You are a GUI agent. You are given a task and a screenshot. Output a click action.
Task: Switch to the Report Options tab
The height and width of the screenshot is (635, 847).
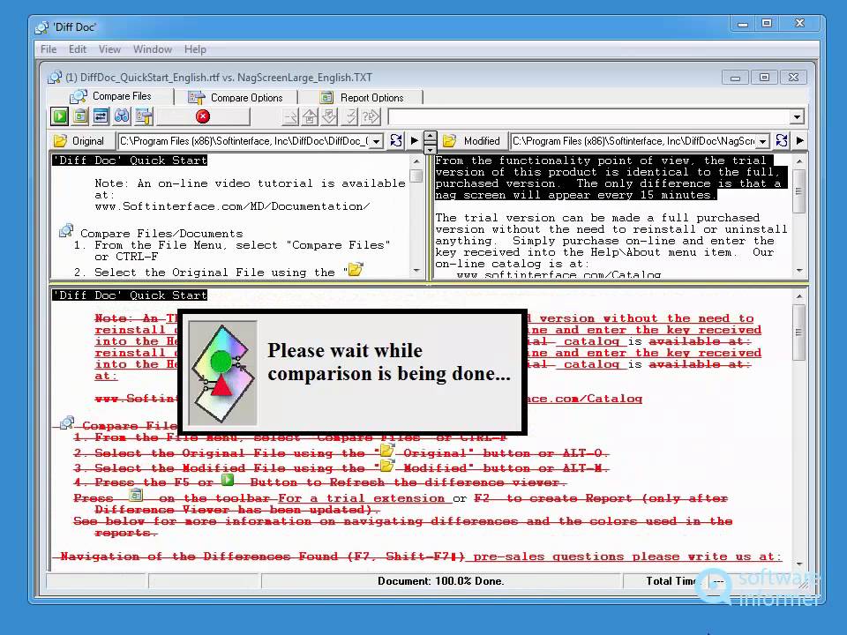[362, 98]
